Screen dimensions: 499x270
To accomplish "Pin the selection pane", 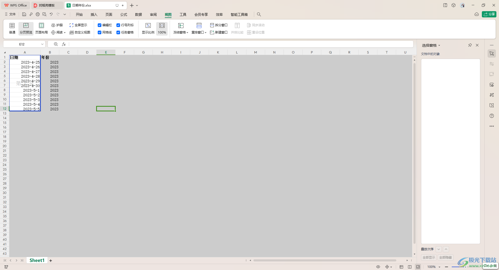I will tap(470, 45).
